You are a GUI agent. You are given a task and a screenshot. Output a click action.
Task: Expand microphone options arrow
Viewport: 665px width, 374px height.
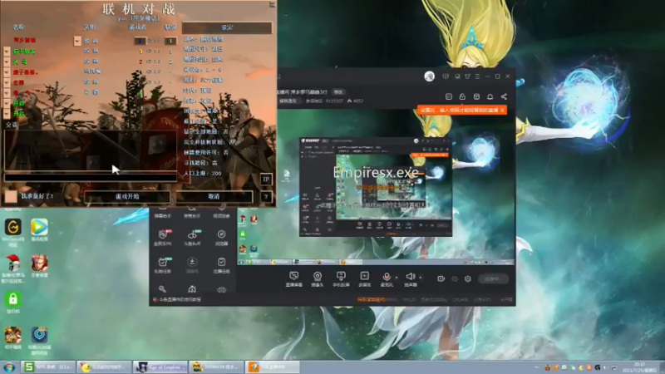click(397, 278)
